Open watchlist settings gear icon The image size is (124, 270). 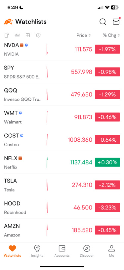(x=38, y=35)
